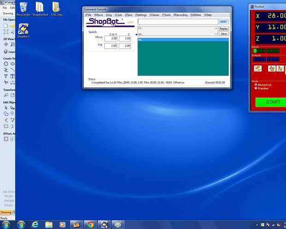Image resolution: width=286 pixels, height=229 pixels.
Task: Click the Move Z speed field
Action: pos(125,38)
